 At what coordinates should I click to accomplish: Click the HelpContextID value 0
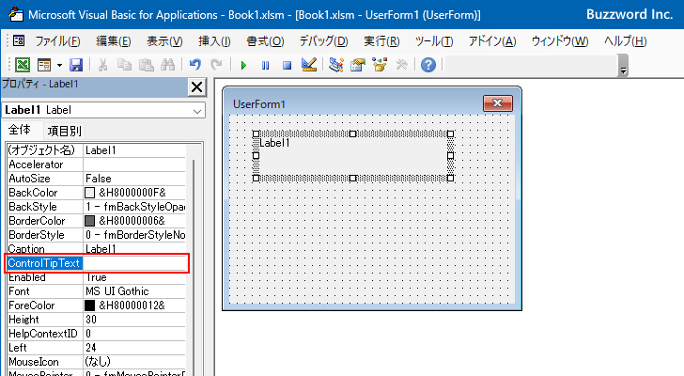(x=134, y=334)
